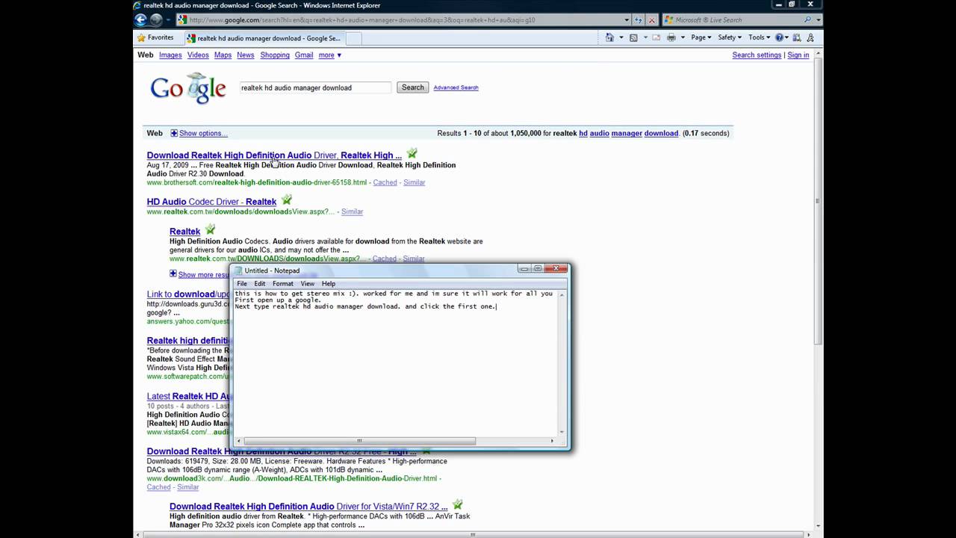The image size is (956, 538).
Task: Click star beside Vista/Win7 R2.32 result
Action: (458, 505)
